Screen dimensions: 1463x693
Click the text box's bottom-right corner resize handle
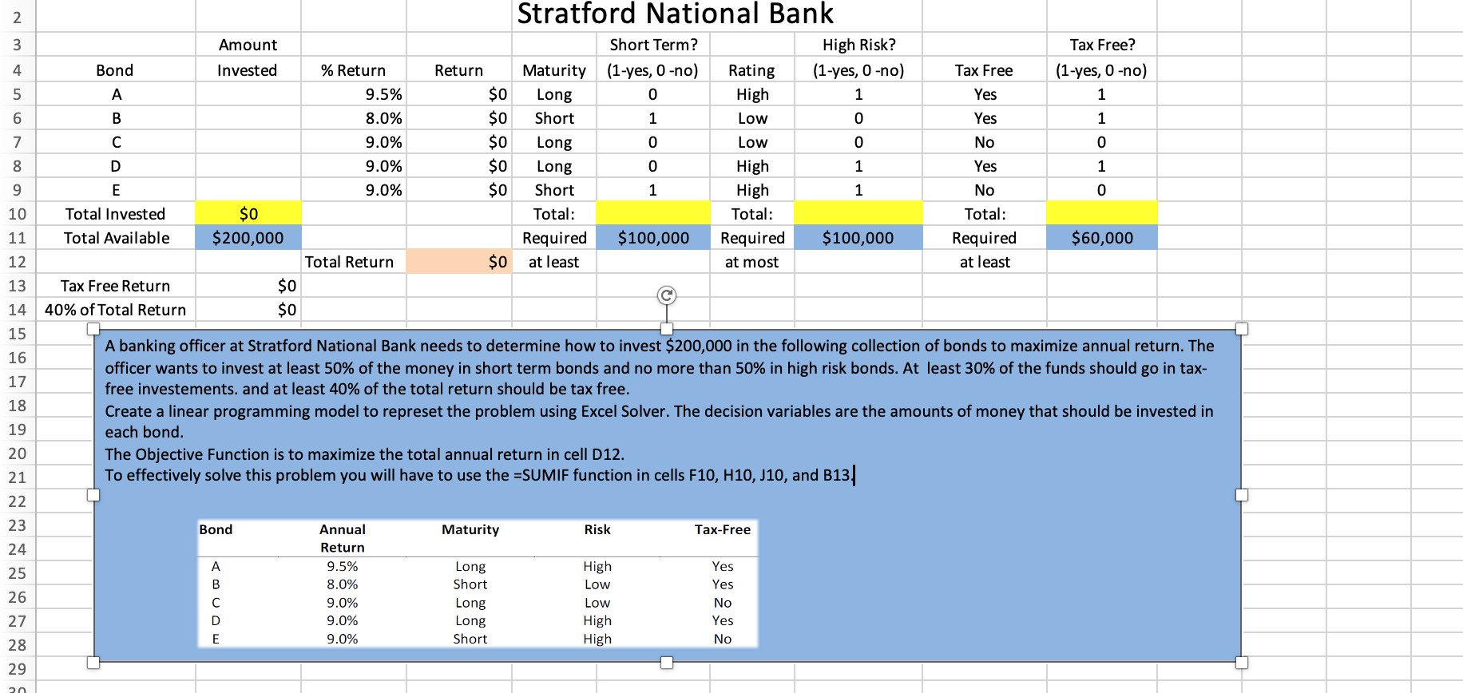(x=1241, y=663)
